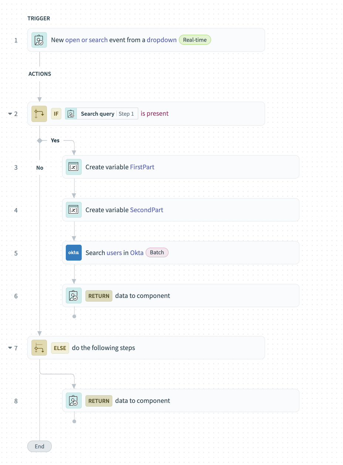
Task: Click the icon inside the Search query pill
Action: 70,113
